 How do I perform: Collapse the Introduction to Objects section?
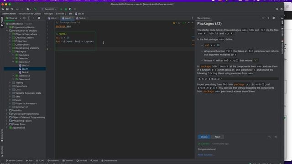coord(7,31)
